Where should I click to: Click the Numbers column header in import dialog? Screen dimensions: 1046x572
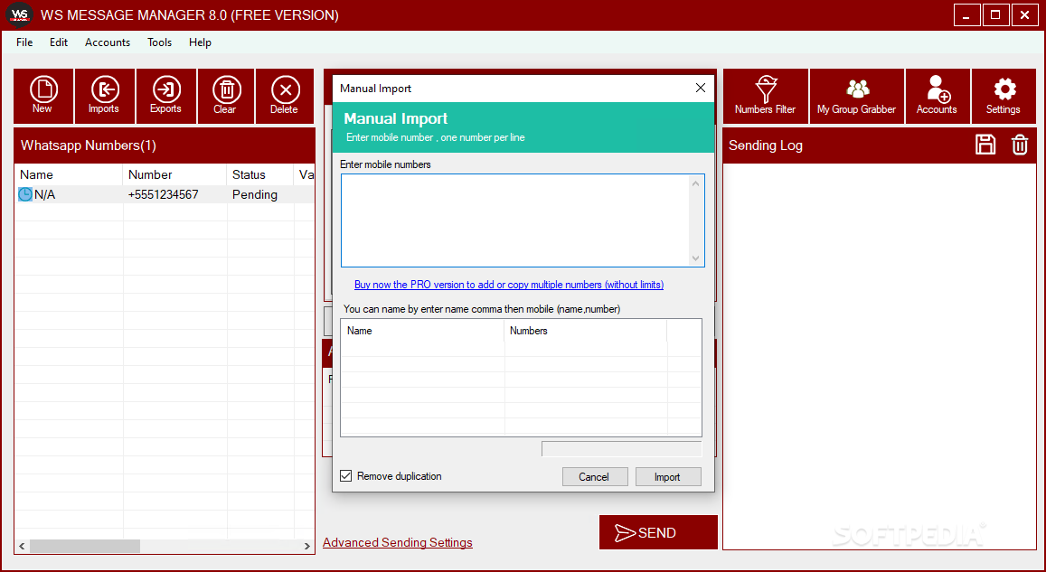585,331
